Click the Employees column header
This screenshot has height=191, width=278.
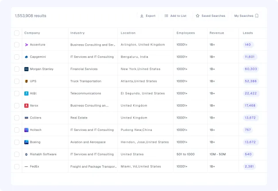point(185,33)
